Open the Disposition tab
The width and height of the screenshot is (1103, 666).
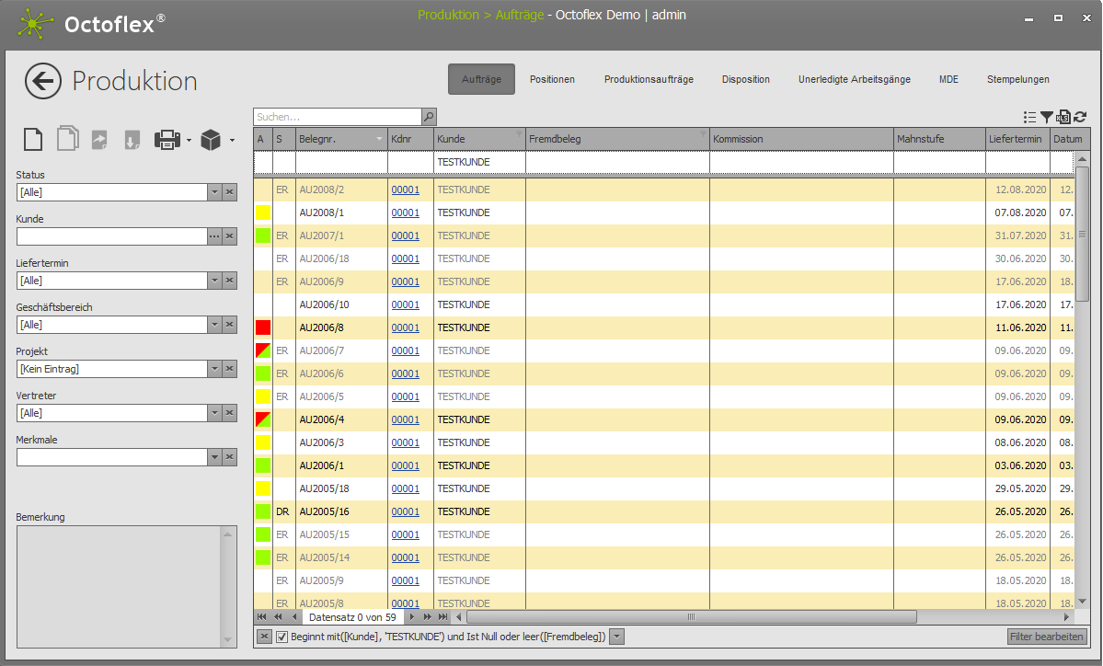point(745,79)
